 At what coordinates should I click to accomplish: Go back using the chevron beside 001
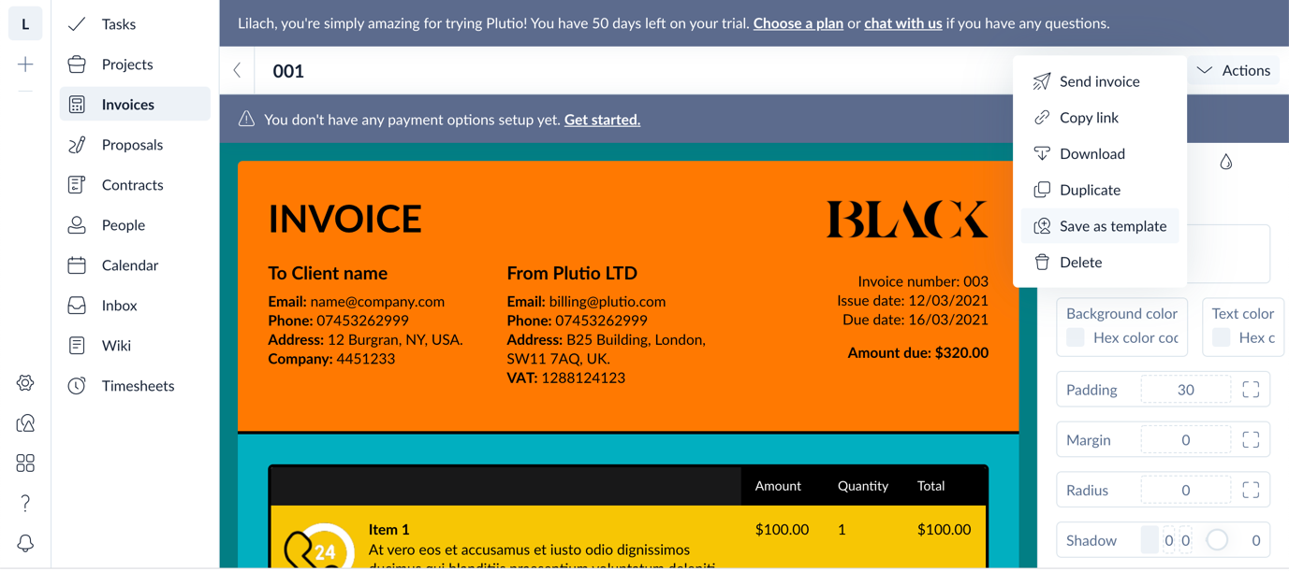pos(238,70)
